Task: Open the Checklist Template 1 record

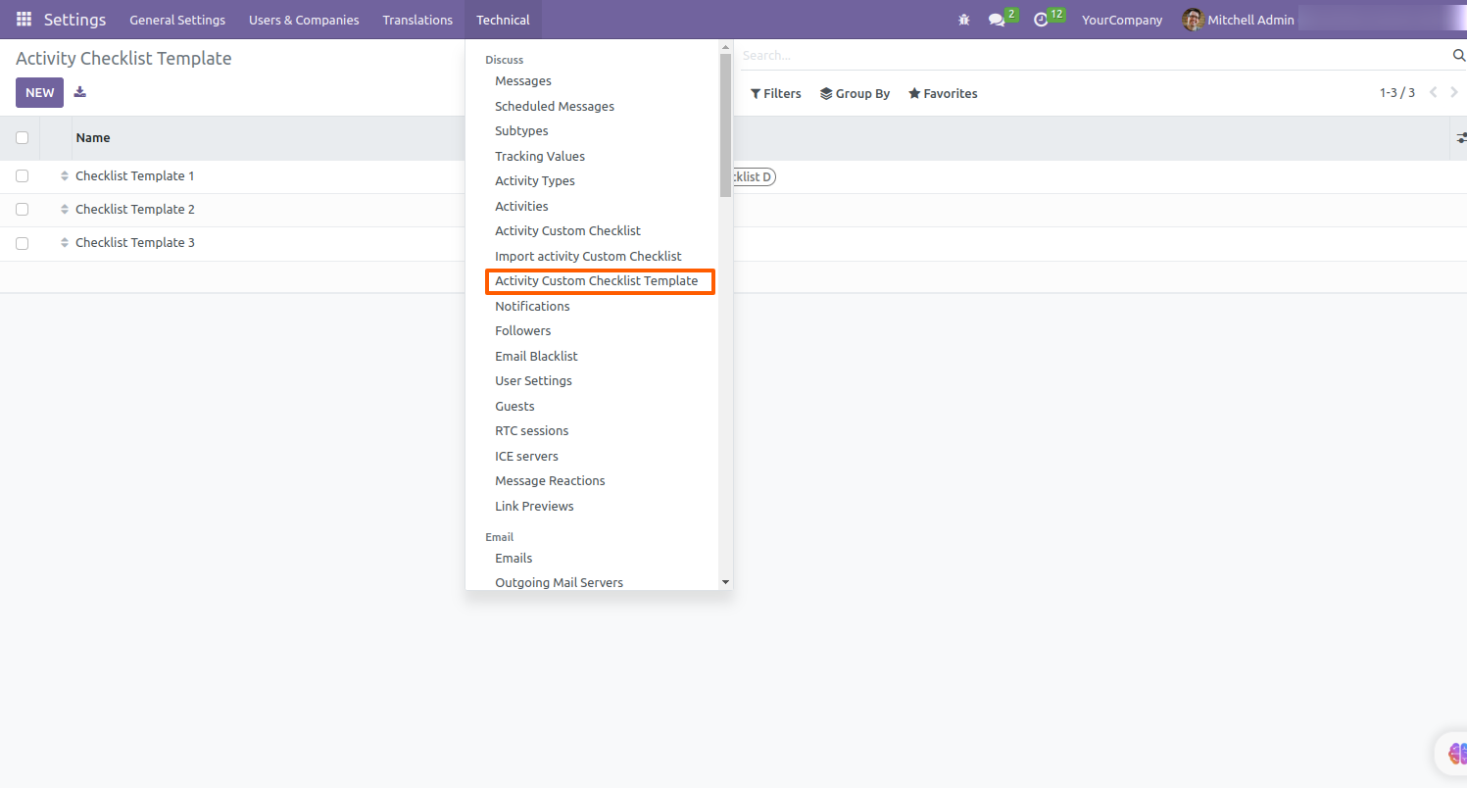Action: tap(135, 176)
